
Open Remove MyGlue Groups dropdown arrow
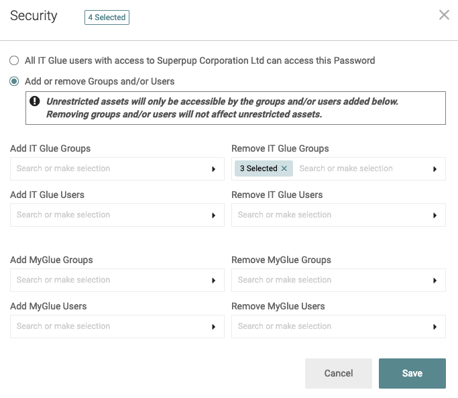(x=435, y=281)
